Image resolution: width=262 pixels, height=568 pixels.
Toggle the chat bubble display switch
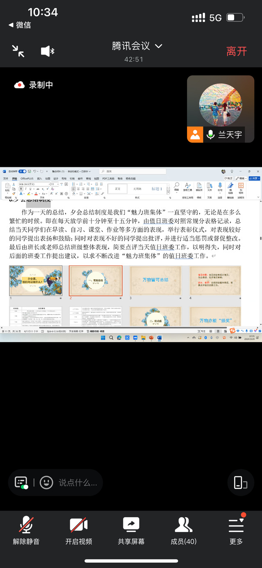(21, 482)
